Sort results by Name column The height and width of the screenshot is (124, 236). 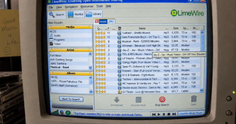tap(142, 28)
